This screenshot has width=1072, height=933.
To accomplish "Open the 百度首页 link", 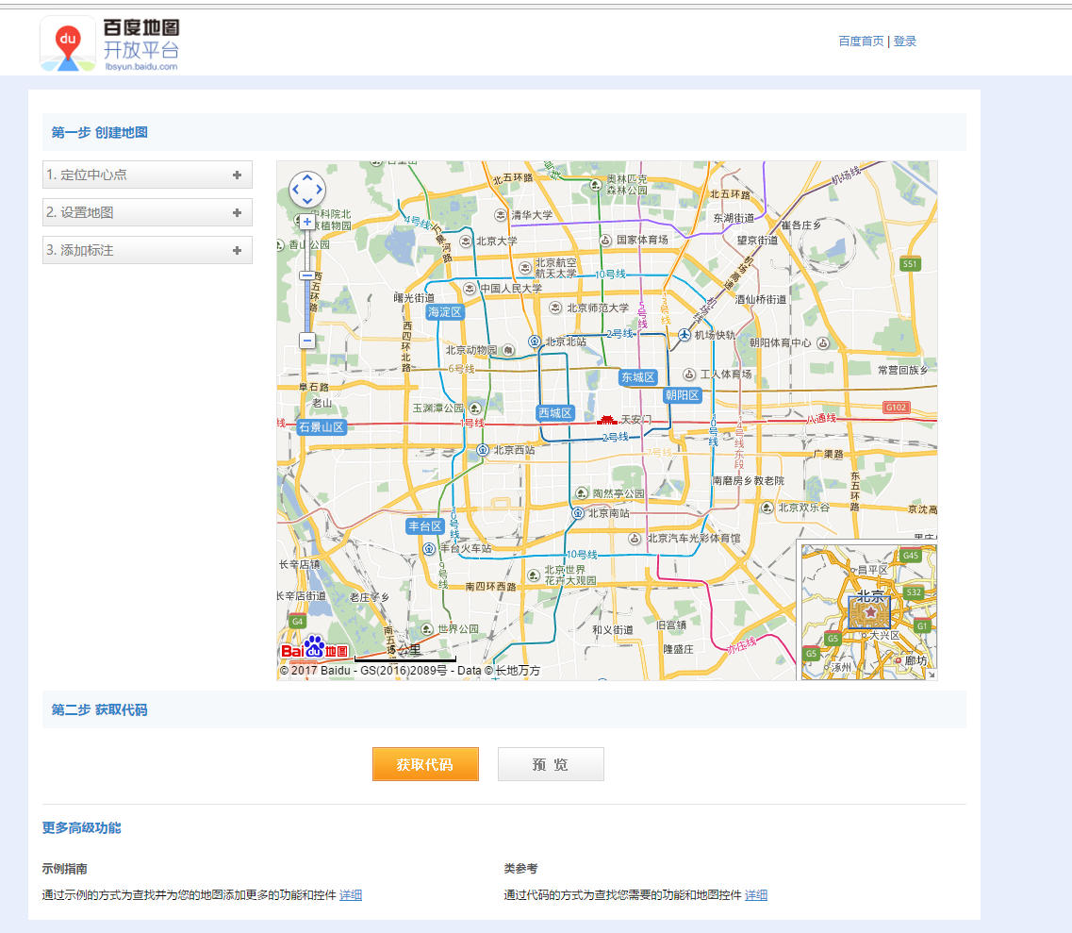I will pos(861,42).
